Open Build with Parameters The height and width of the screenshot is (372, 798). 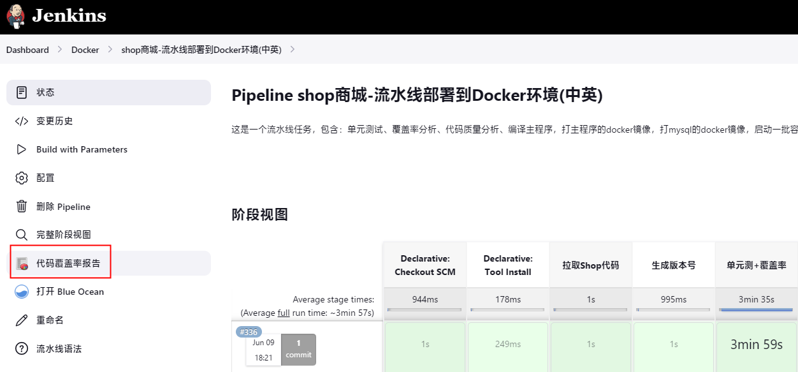coord(108,149)
